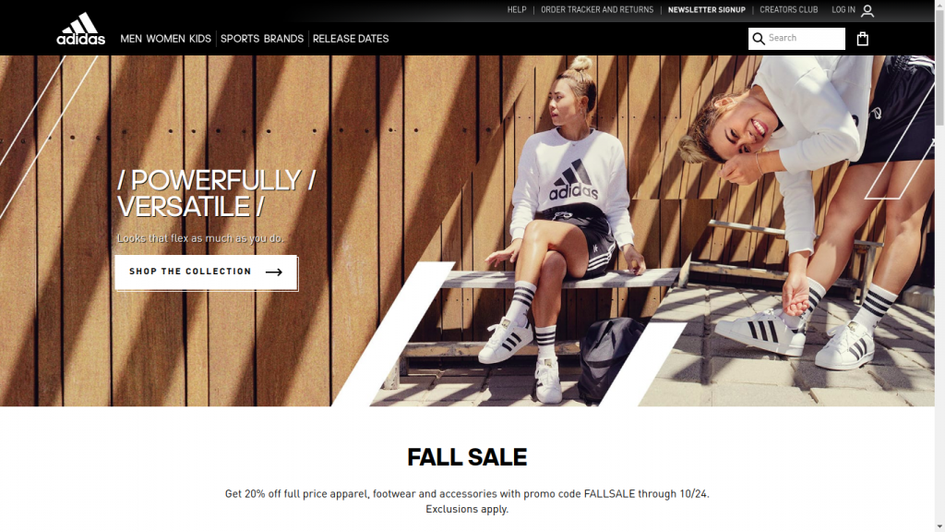Click the adidas logo

click(x=81, y=30)
